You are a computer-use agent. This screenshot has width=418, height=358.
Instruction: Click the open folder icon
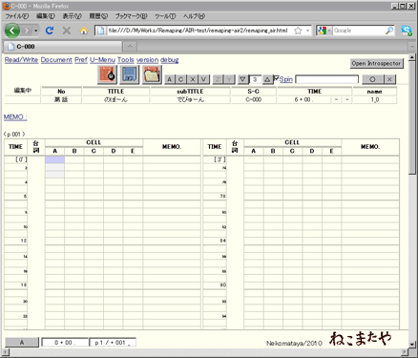pos(152,75)
